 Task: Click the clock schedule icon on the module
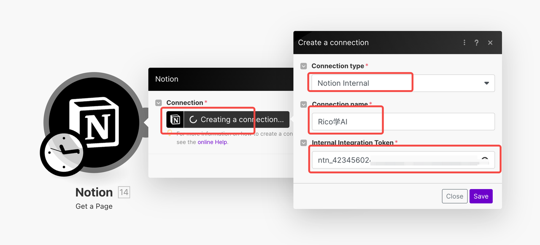click(63, 152)
